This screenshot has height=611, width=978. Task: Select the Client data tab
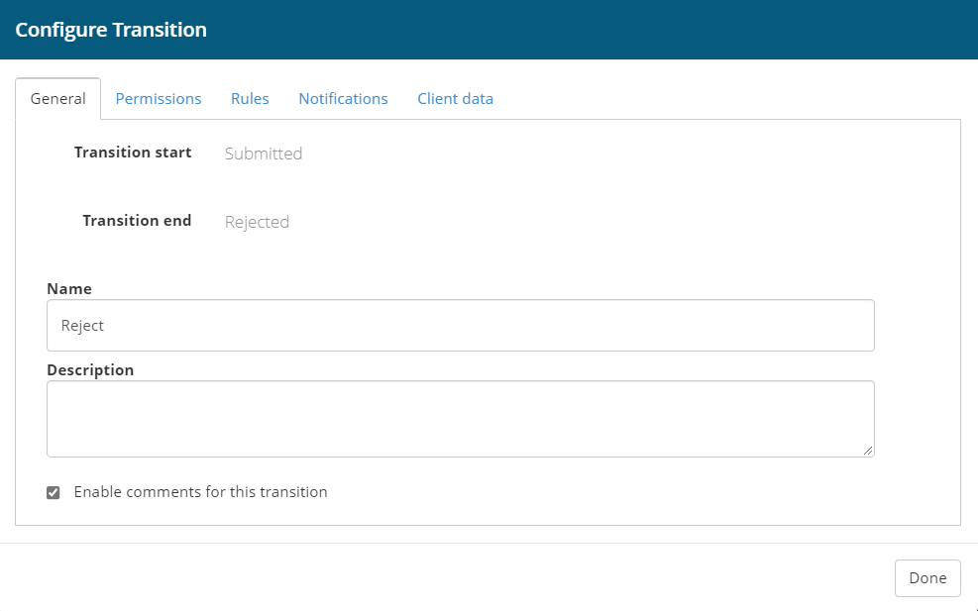point(455,99)
